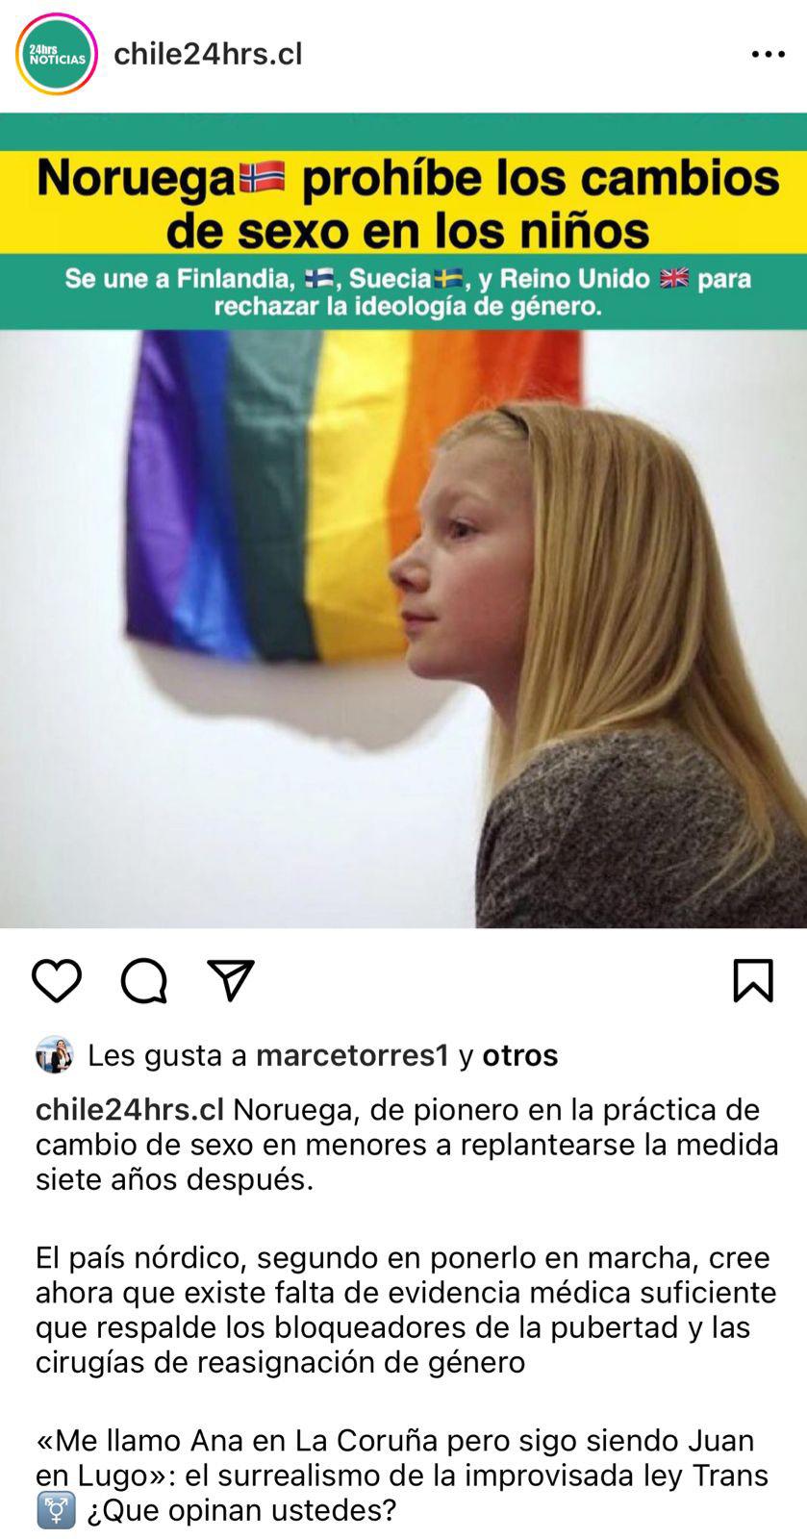The width and height of the screenshot is (807, 1539).
Task: Save the post with the bookmark icon
Action: click(x=753, y=980)
